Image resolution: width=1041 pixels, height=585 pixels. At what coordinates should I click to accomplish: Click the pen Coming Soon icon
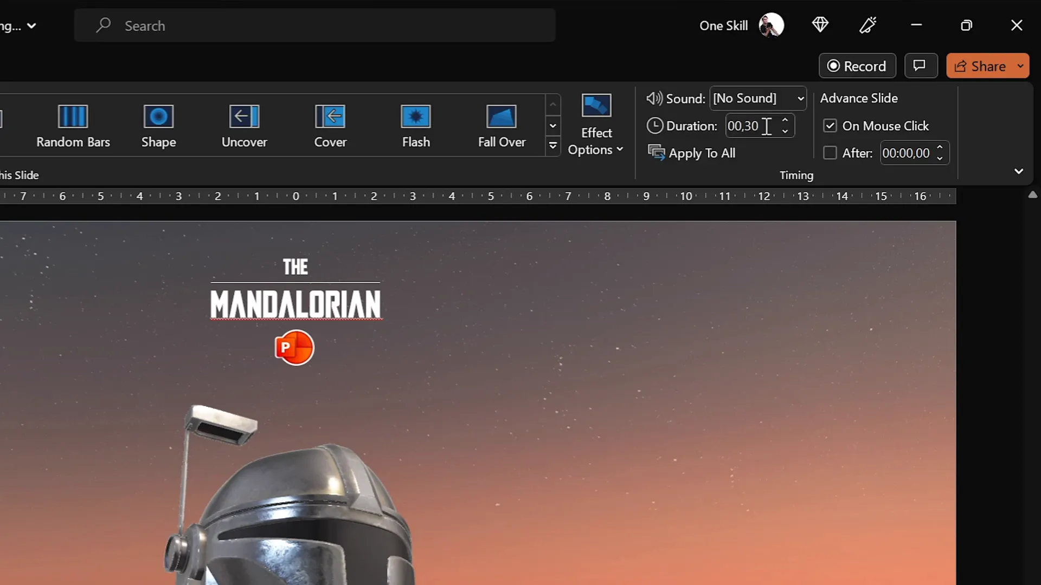click(x=868, y=25)
